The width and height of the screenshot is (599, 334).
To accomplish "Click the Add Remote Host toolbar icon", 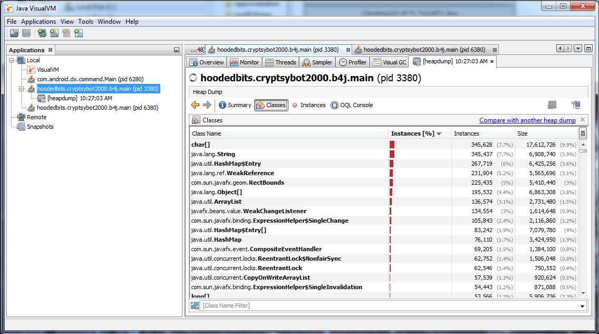I will [x=42, y=33].
